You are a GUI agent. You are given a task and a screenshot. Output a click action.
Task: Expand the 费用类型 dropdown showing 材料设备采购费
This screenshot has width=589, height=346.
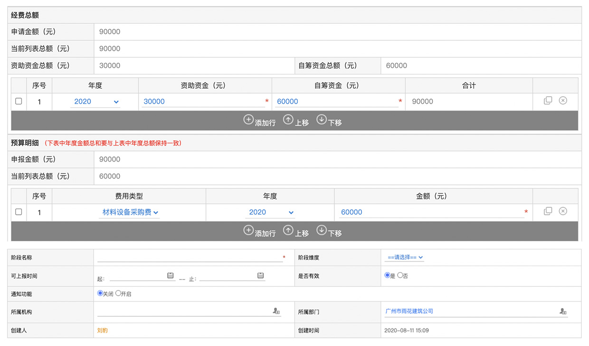click(130, 212)
